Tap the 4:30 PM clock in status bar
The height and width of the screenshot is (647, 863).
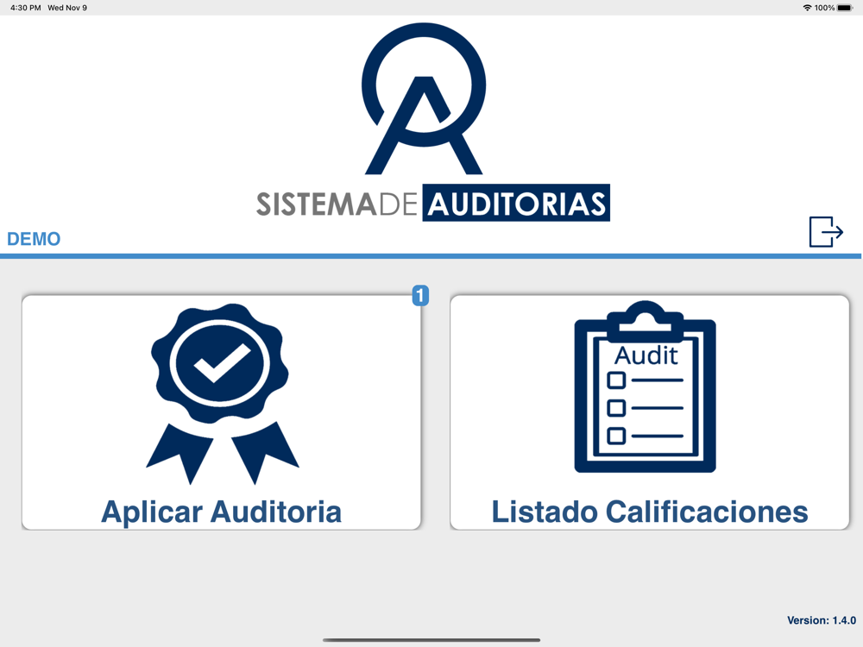(x=25, y=8)
